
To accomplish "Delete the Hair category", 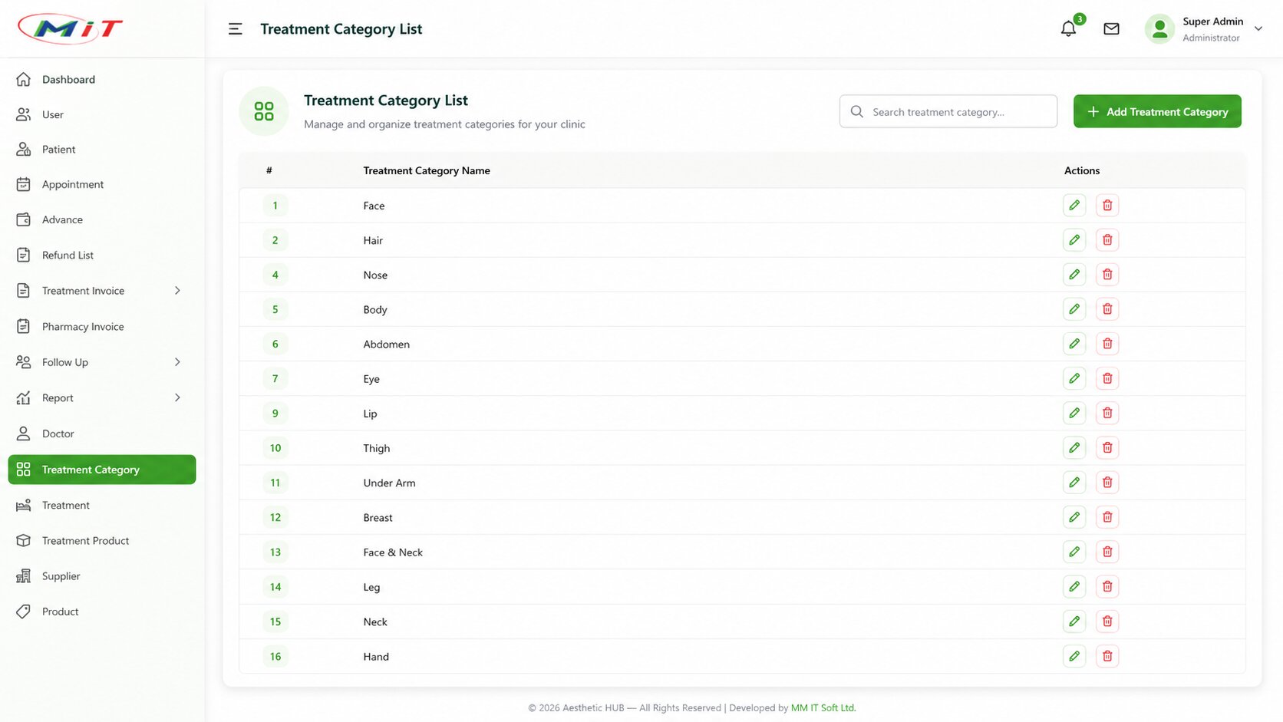I will [x=1107, y=239].
